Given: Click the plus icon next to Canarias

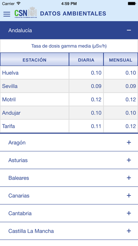Looking at the screenshot, I should pyautogui.click(x=129, y=196).
